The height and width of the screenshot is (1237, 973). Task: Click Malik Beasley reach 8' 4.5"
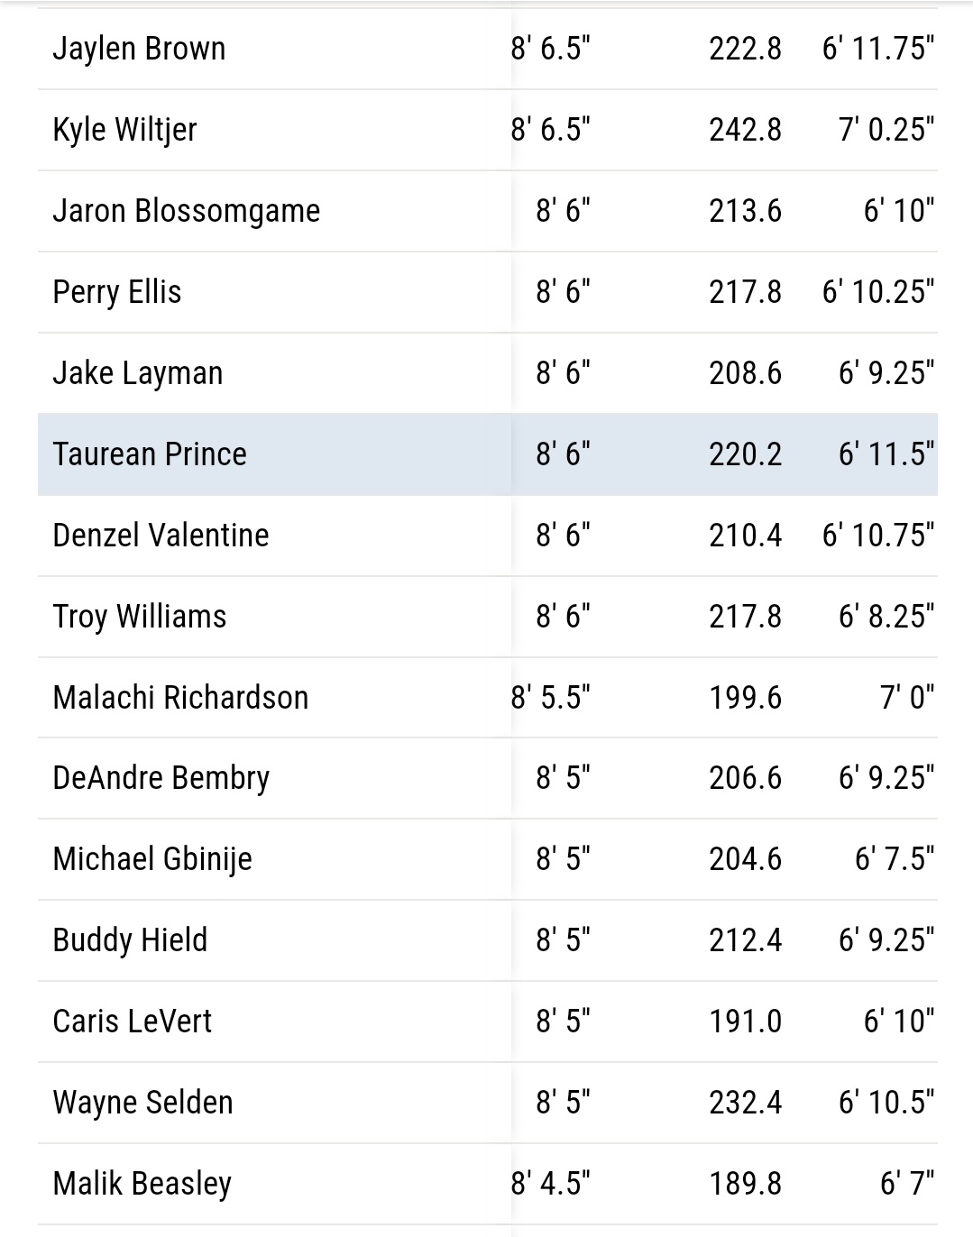(550, 1184)
